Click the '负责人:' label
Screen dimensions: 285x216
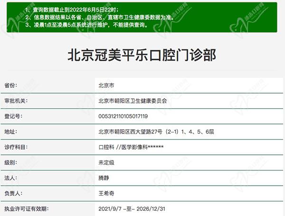[13, 193]
